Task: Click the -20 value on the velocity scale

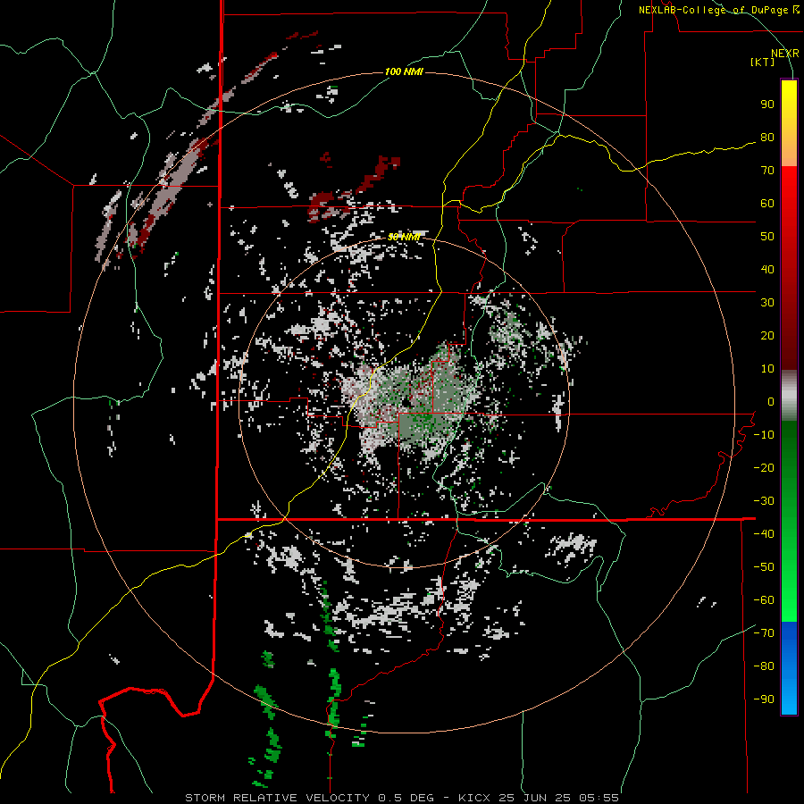Action: [764, 468]
